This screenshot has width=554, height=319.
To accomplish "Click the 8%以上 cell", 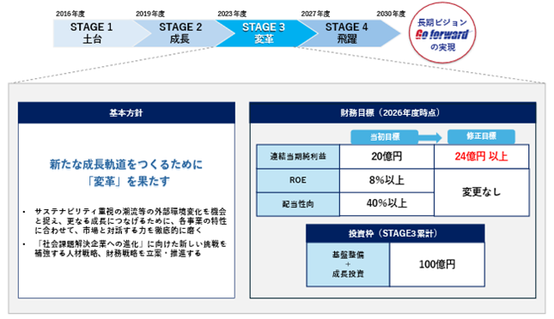I will [387, 180].
